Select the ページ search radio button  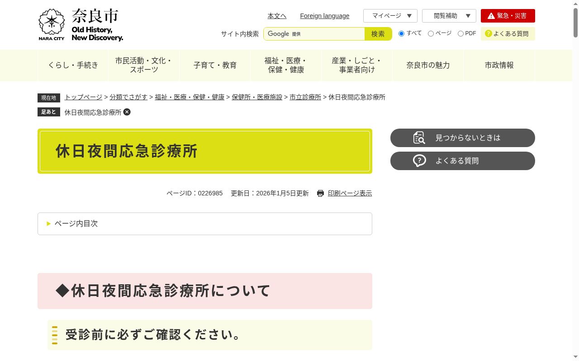[431, 33]
